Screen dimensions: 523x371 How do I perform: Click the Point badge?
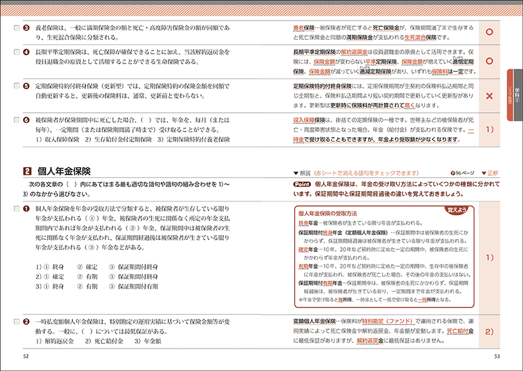click(302, 184)
